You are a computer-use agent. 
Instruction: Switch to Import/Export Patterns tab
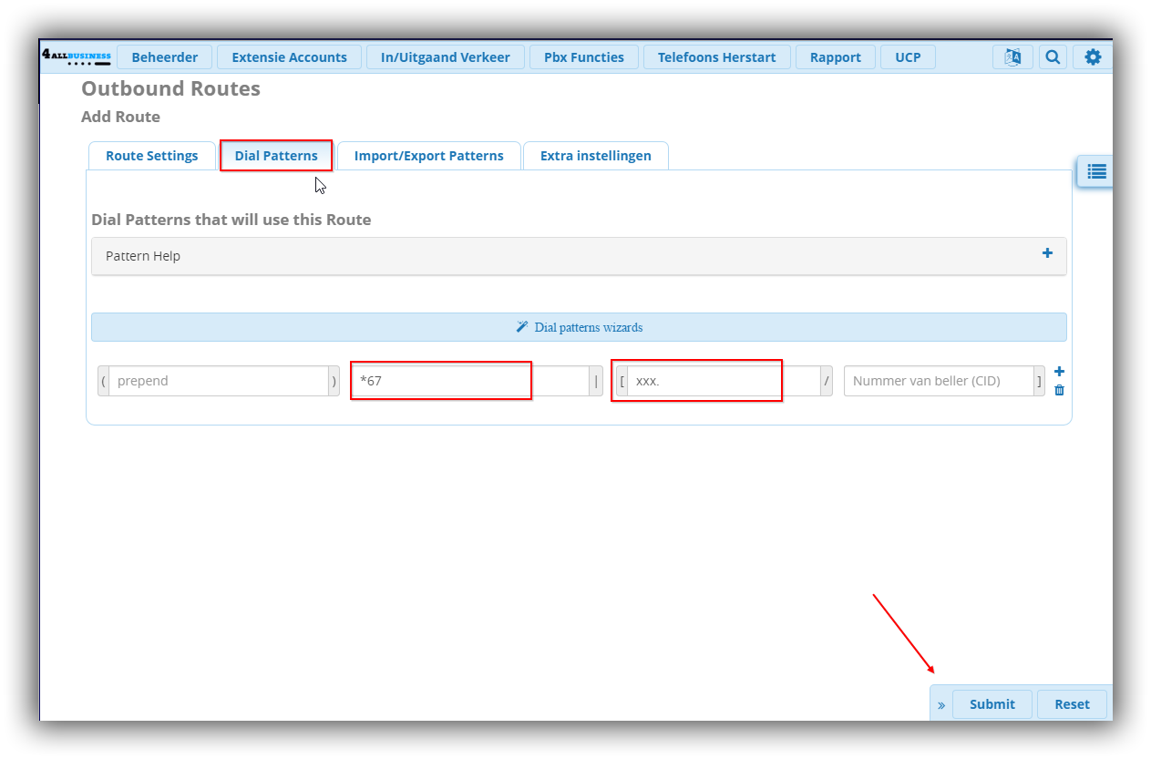click(428, 156)
